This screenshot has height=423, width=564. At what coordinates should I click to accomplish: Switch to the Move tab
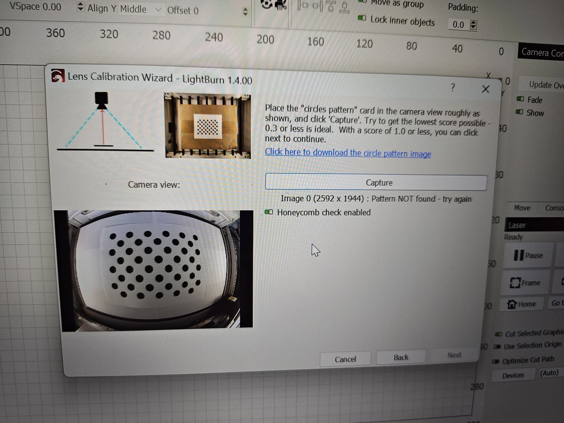(522, 208)
